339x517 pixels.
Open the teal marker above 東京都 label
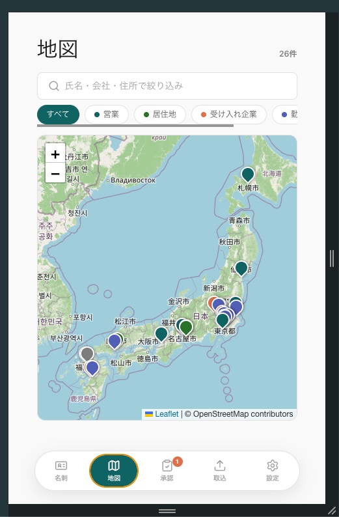coord(223,320)
